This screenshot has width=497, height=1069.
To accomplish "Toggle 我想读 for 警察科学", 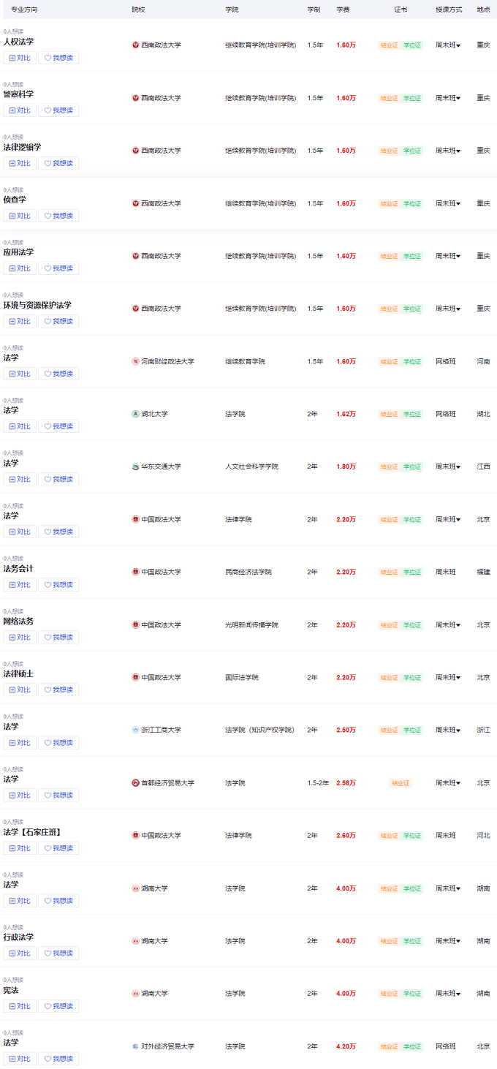I will point(58,110).
